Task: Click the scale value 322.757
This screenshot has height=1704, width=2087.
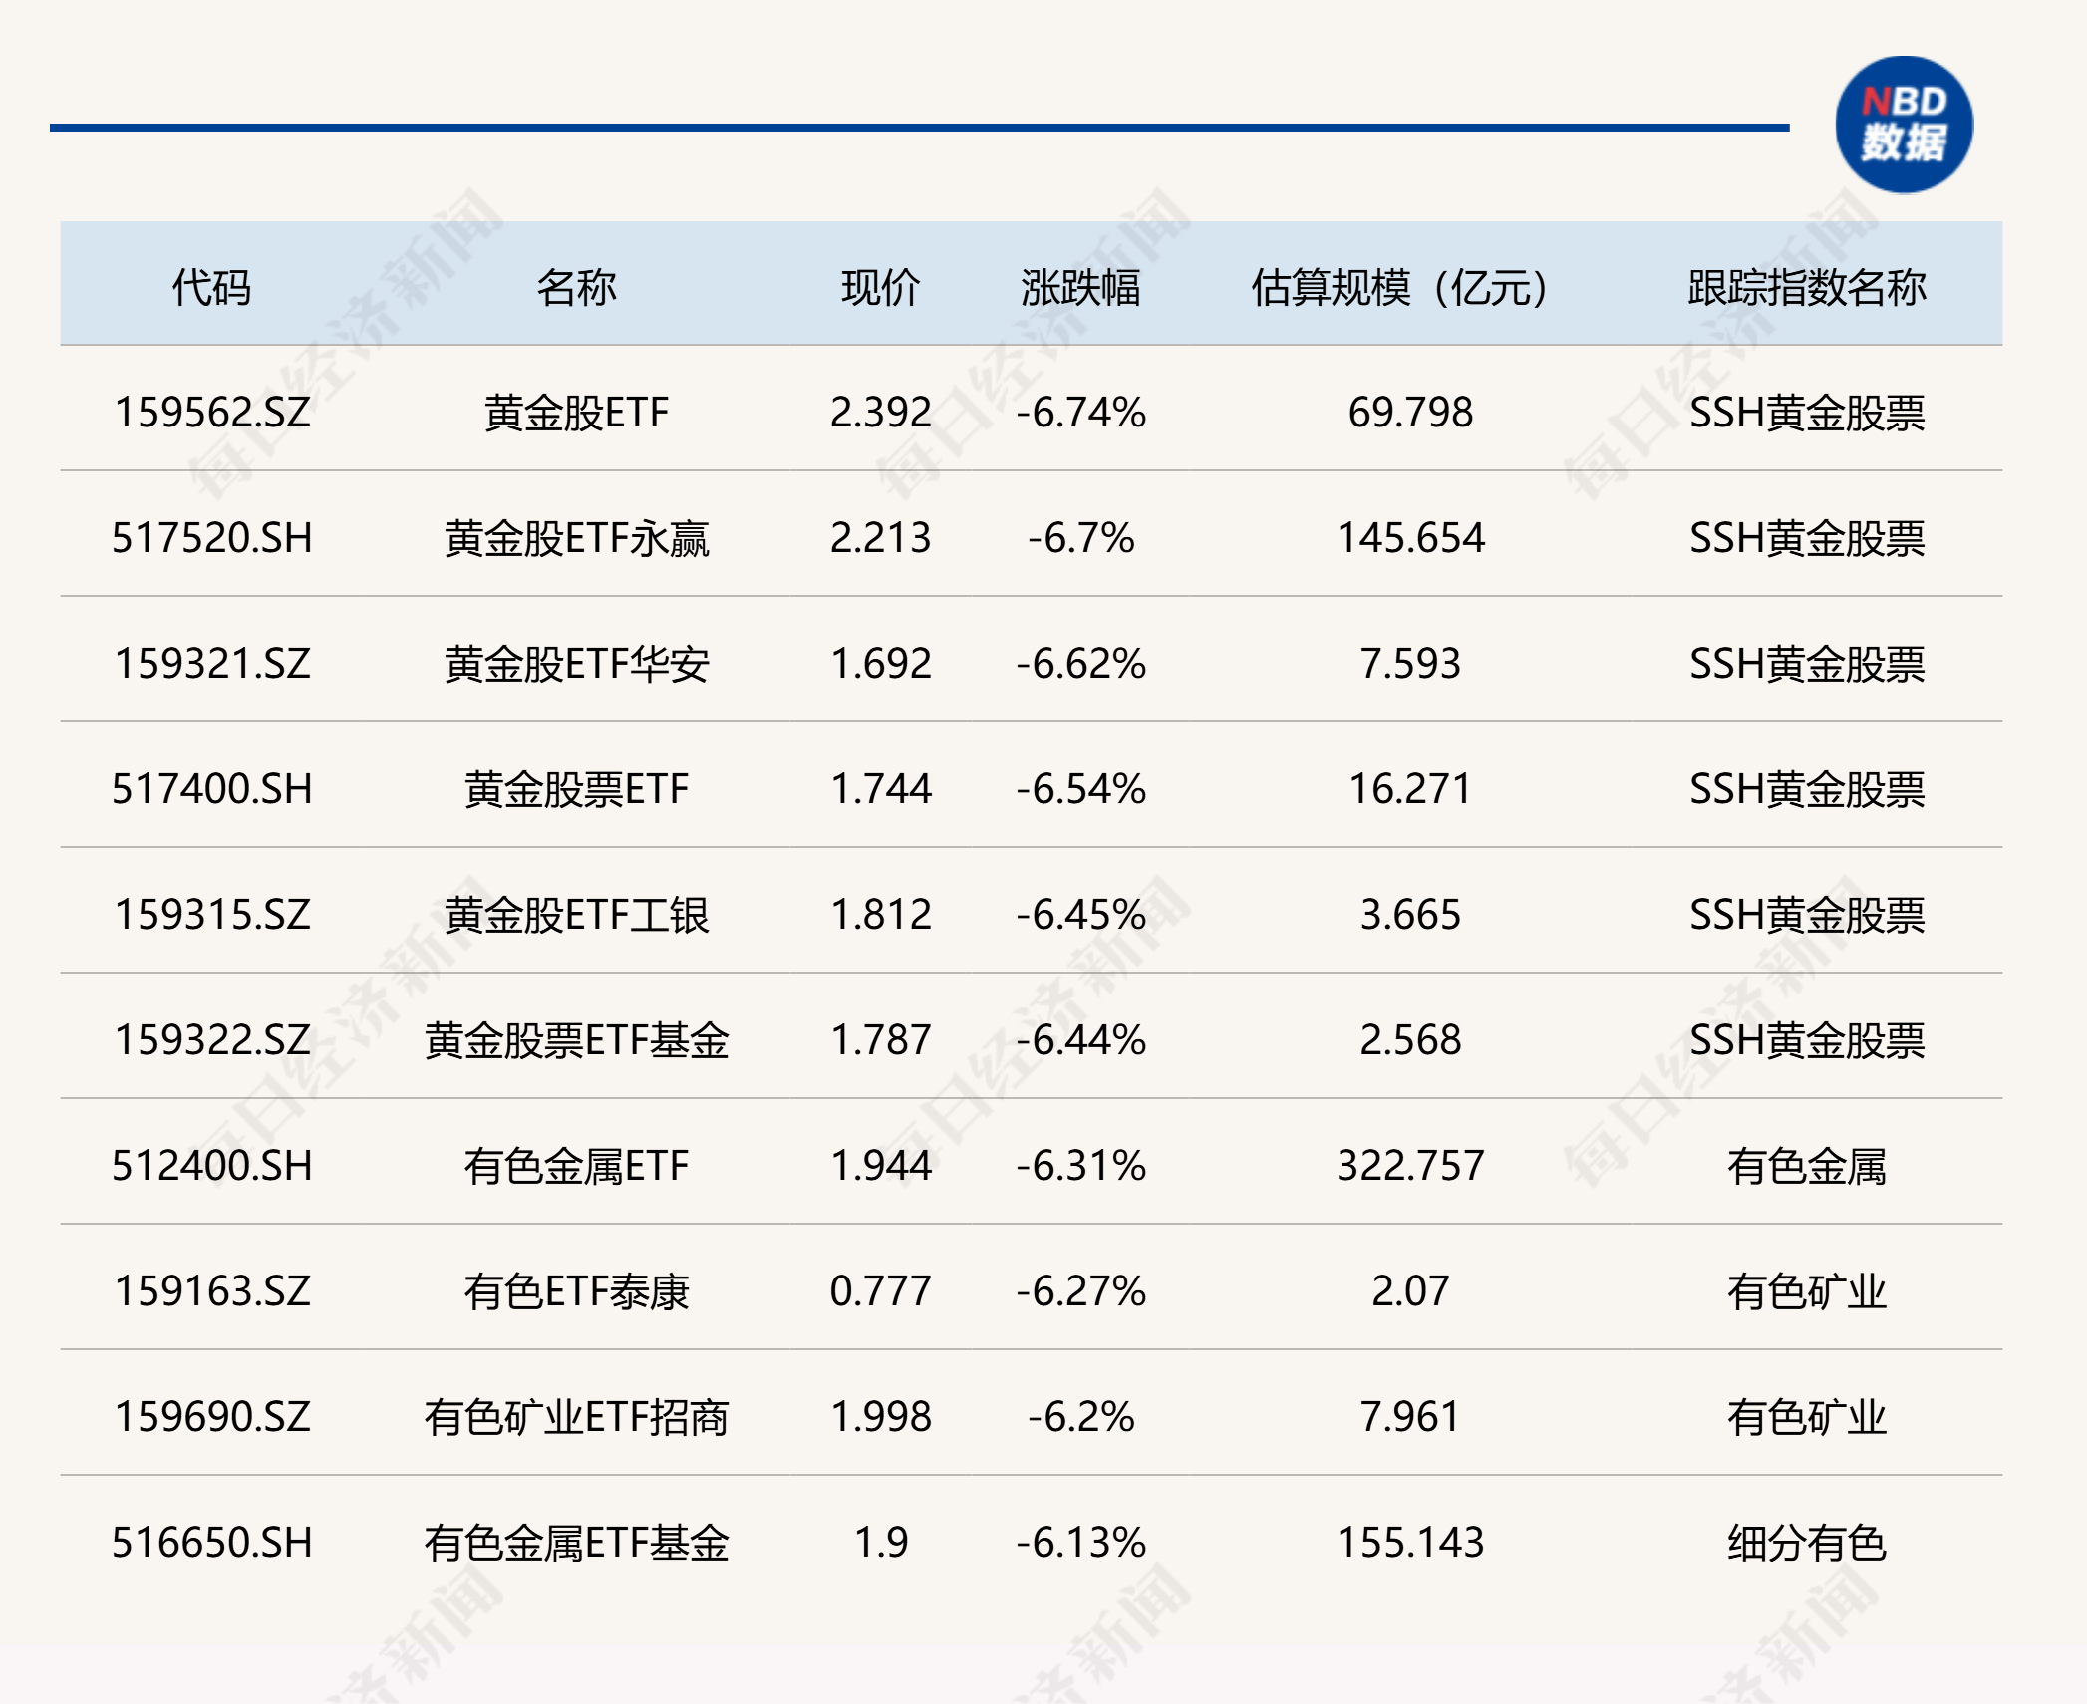Action: point(1410,1166)
